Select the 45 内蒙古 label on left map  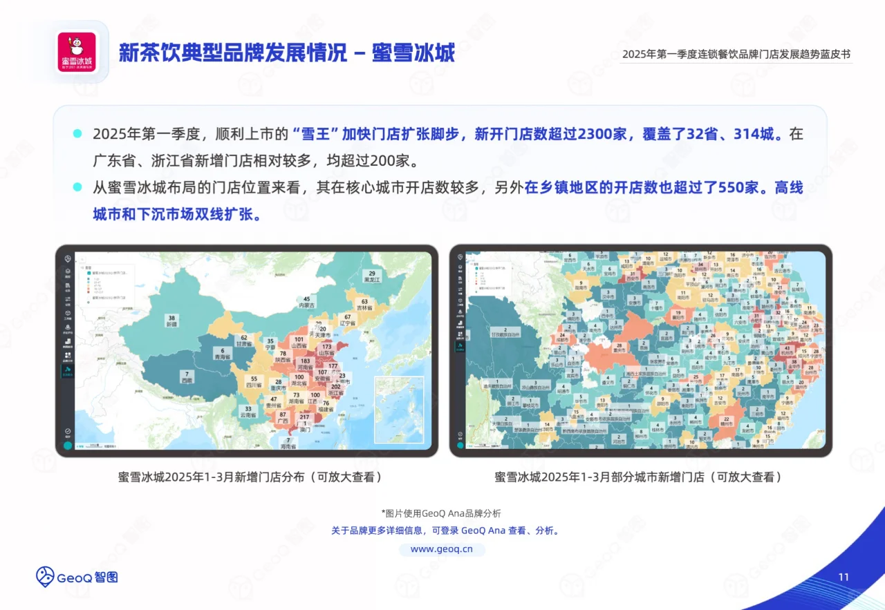click(x=306, y=302)
